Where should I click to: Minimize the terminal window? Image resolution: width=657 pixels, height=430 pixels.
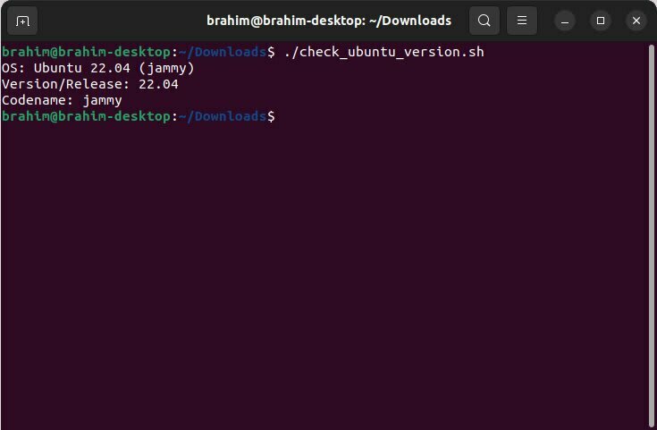click(x=565, y=21)
